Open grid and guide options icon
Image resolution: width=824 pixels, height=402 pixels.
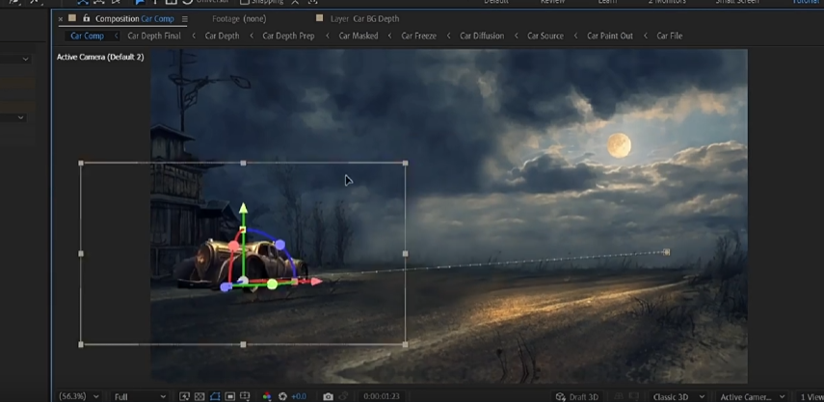245,397
